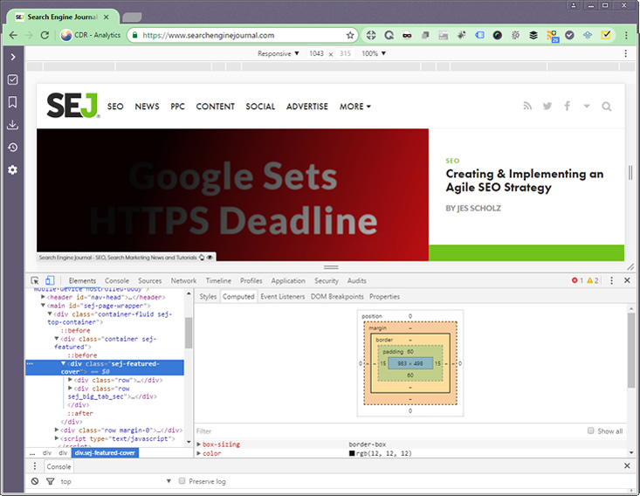
Task: Switch to the Sources tab
Action: coord(150,280)
